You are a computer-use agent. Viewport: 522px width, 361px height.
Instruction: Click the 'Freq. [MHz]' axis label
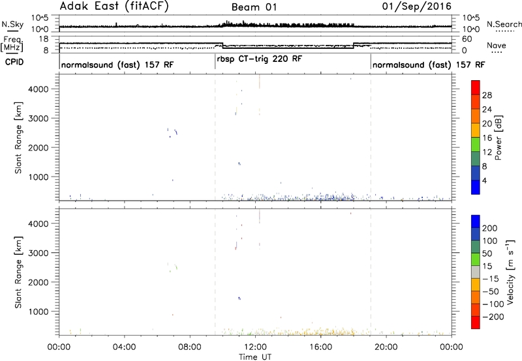12,44
